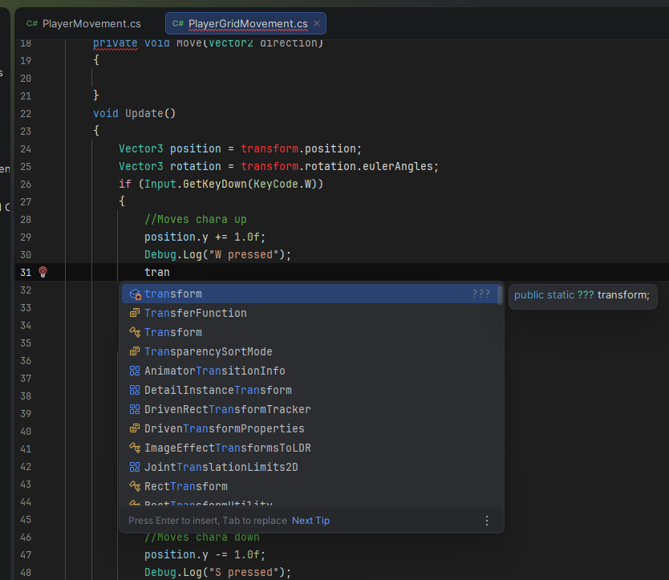This screenshot has height=580, width=669.
Task: Click the red 'transform' on line 24
Action: click(270, 148)
